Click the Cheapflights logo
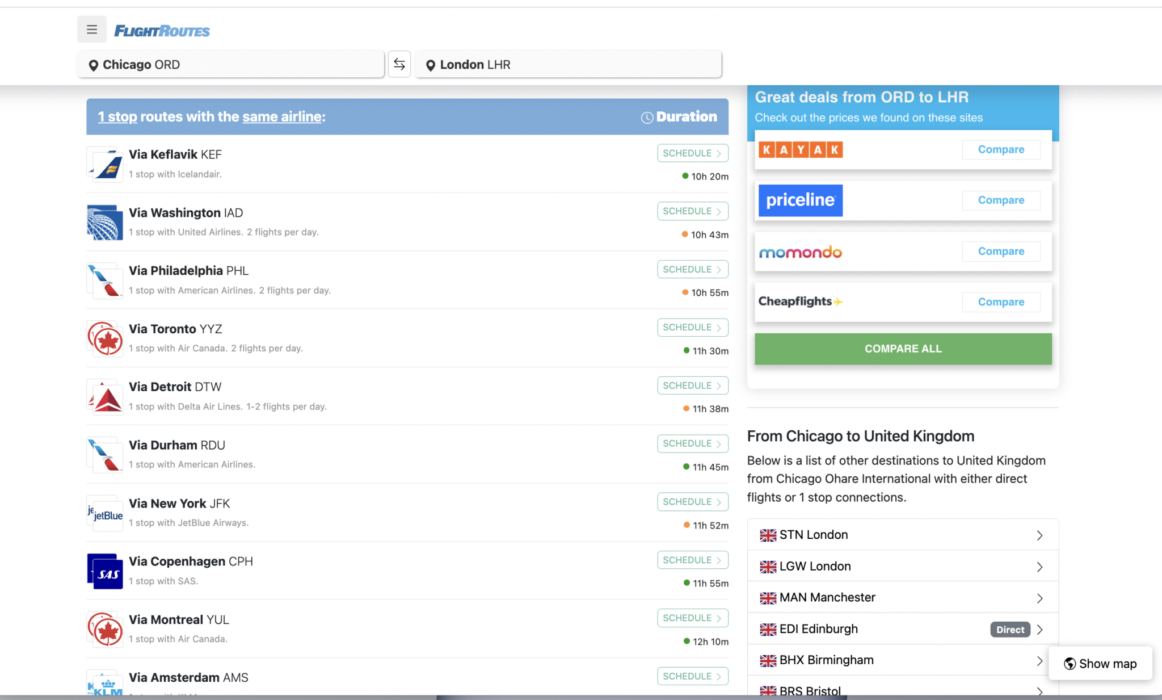This screenshot has width=1162, height=700. click(801, 301)
